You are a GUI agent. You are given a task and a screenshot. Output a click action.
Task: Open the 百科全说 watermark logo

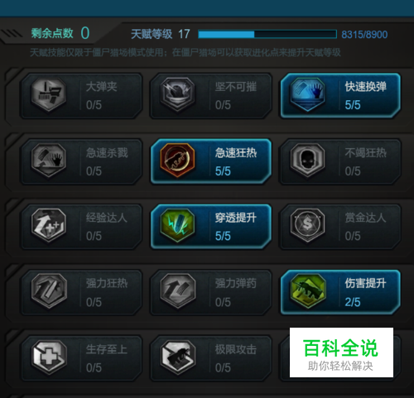[341, 352]
